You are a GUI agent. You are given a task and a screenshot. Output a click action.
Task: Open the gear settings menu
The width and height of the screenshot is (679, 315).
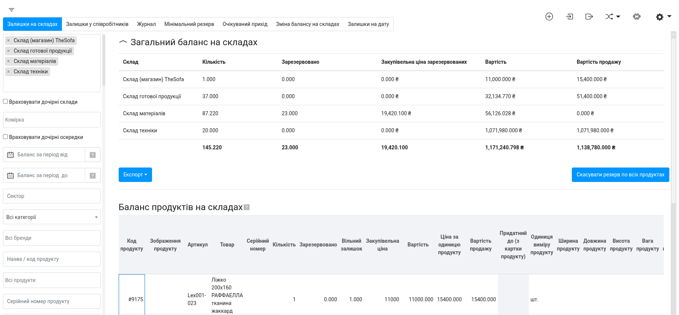[663, 17]
